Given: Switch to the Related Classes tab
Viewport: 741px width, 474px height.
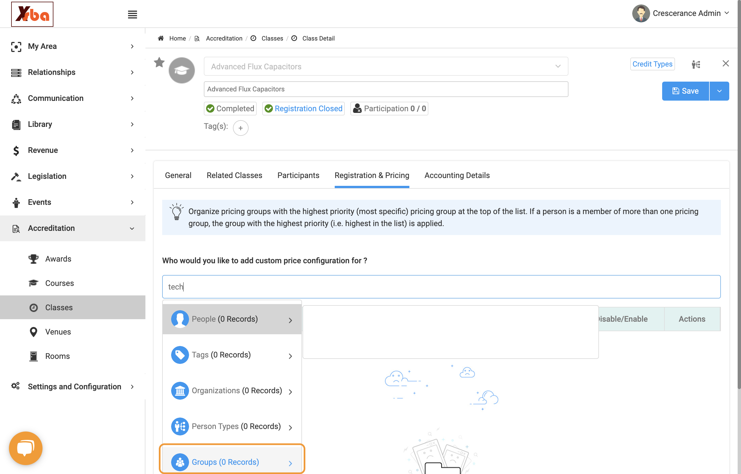Looking at the screenshot, I should click(234, 175).
